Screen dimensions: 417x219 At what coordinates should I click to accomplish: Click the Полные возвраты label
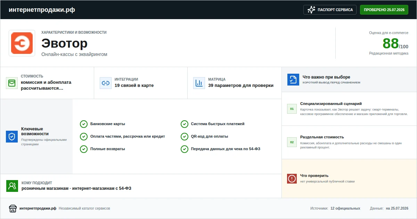[108, 149]
